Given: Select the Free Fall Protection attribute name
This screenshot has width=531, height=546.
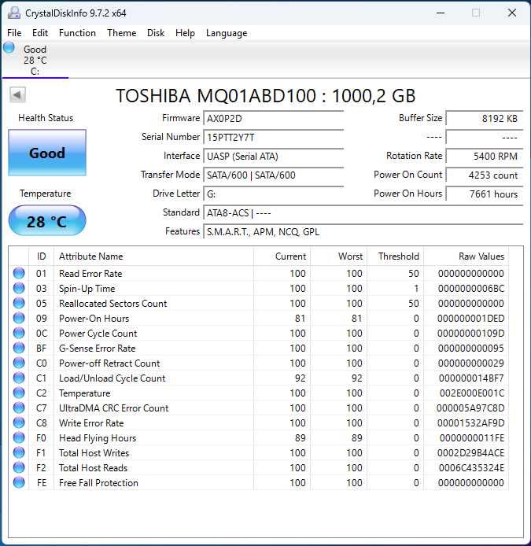Looking at the screenshot, I should pos(98,483).
